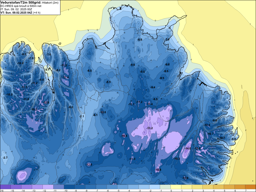The width and height of the screenshot is (256, 192).
Task: Click the -9.8 temperature label
Action: tap(167, 64)
